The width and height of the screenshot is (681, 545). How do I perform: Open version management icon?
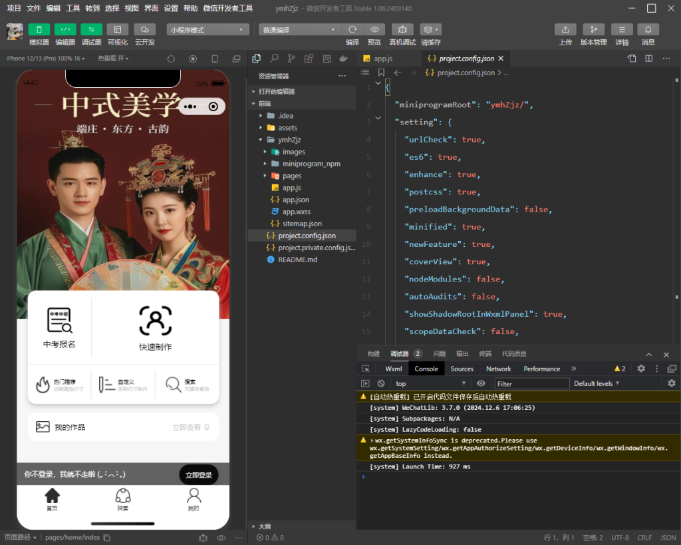[x=594, y=29]
